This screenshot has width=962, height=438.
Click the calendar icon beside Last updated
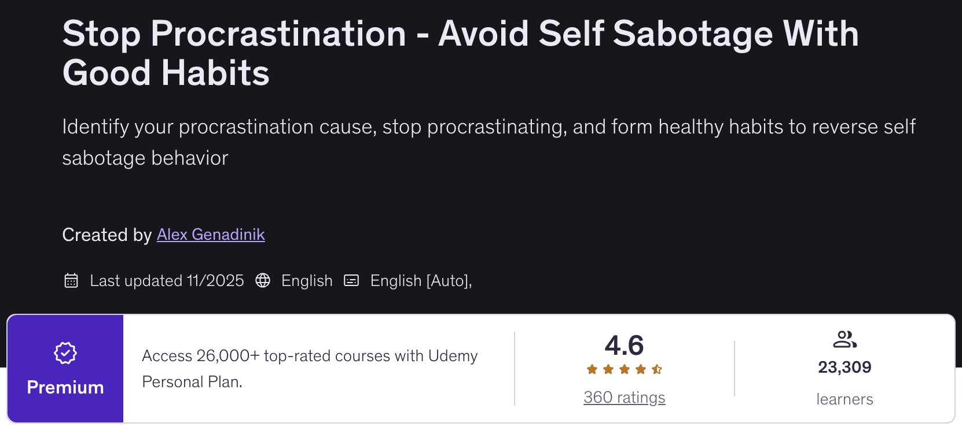click(x=71, y=281)
